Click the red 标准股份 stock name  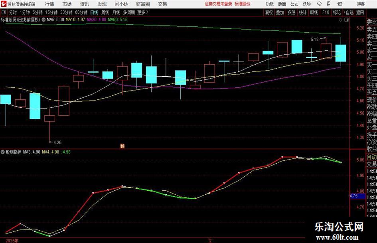(243, 4)
